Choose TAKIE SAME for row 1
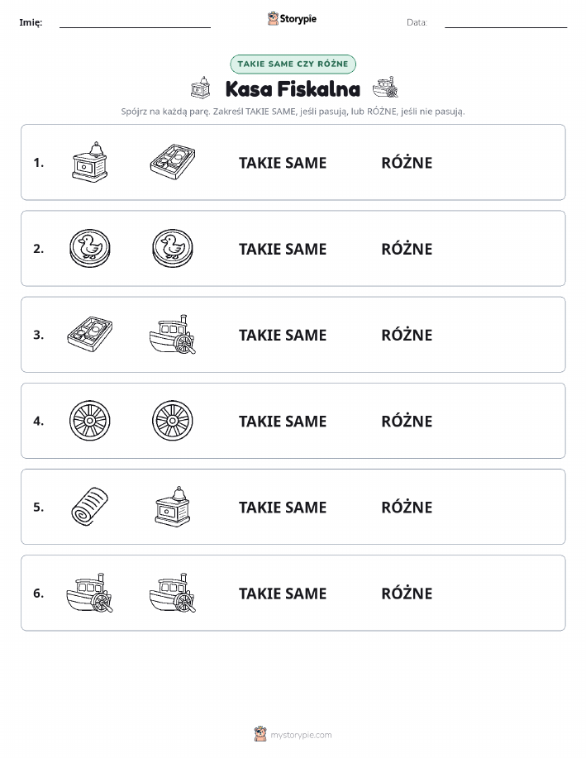This screenshot has width=586, height=758. [x=283, y=163]
